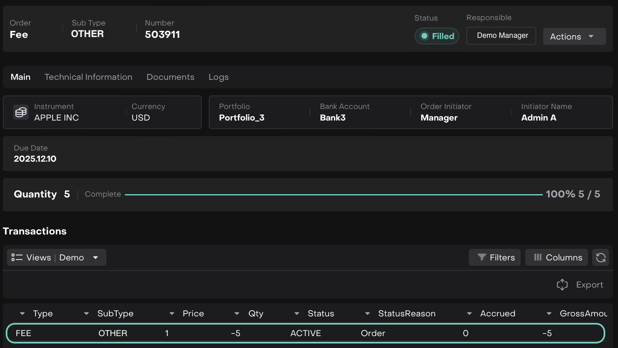This screenshot has height=348, width=618.
Task: Switch to the Technical Information tab
Action: [88, 77]
